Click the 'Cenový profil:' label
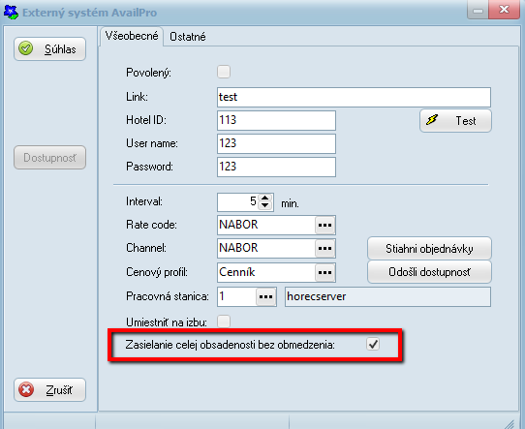The width and height of the screenshot is (525, 429). 157,272
